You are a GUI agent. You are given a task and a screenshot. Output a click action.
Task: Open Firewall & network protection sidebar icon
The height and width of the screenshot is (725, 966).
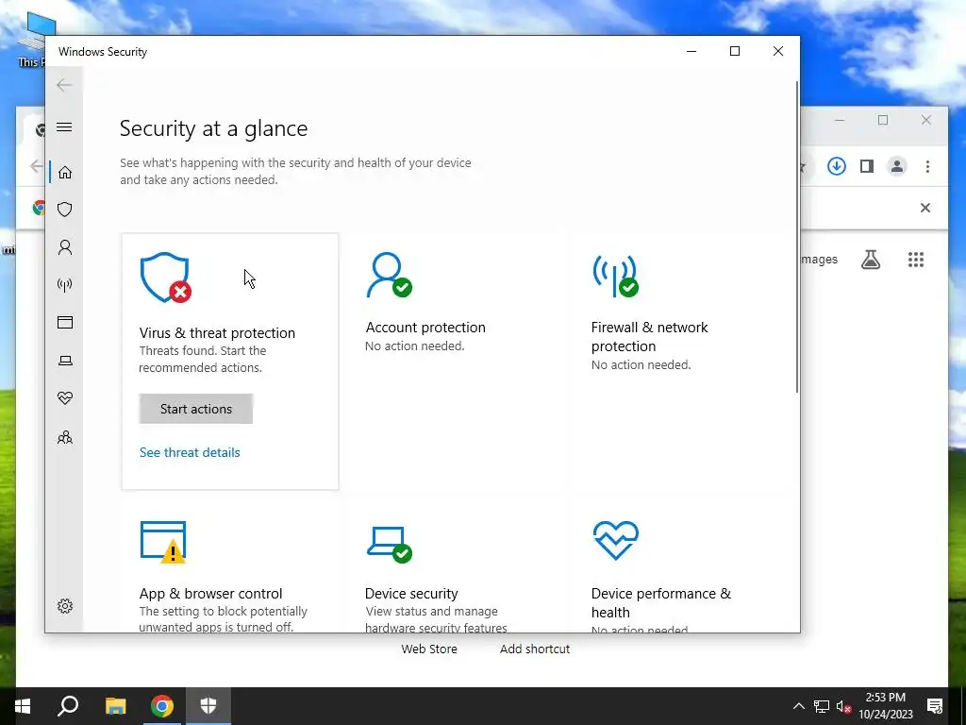65,285
